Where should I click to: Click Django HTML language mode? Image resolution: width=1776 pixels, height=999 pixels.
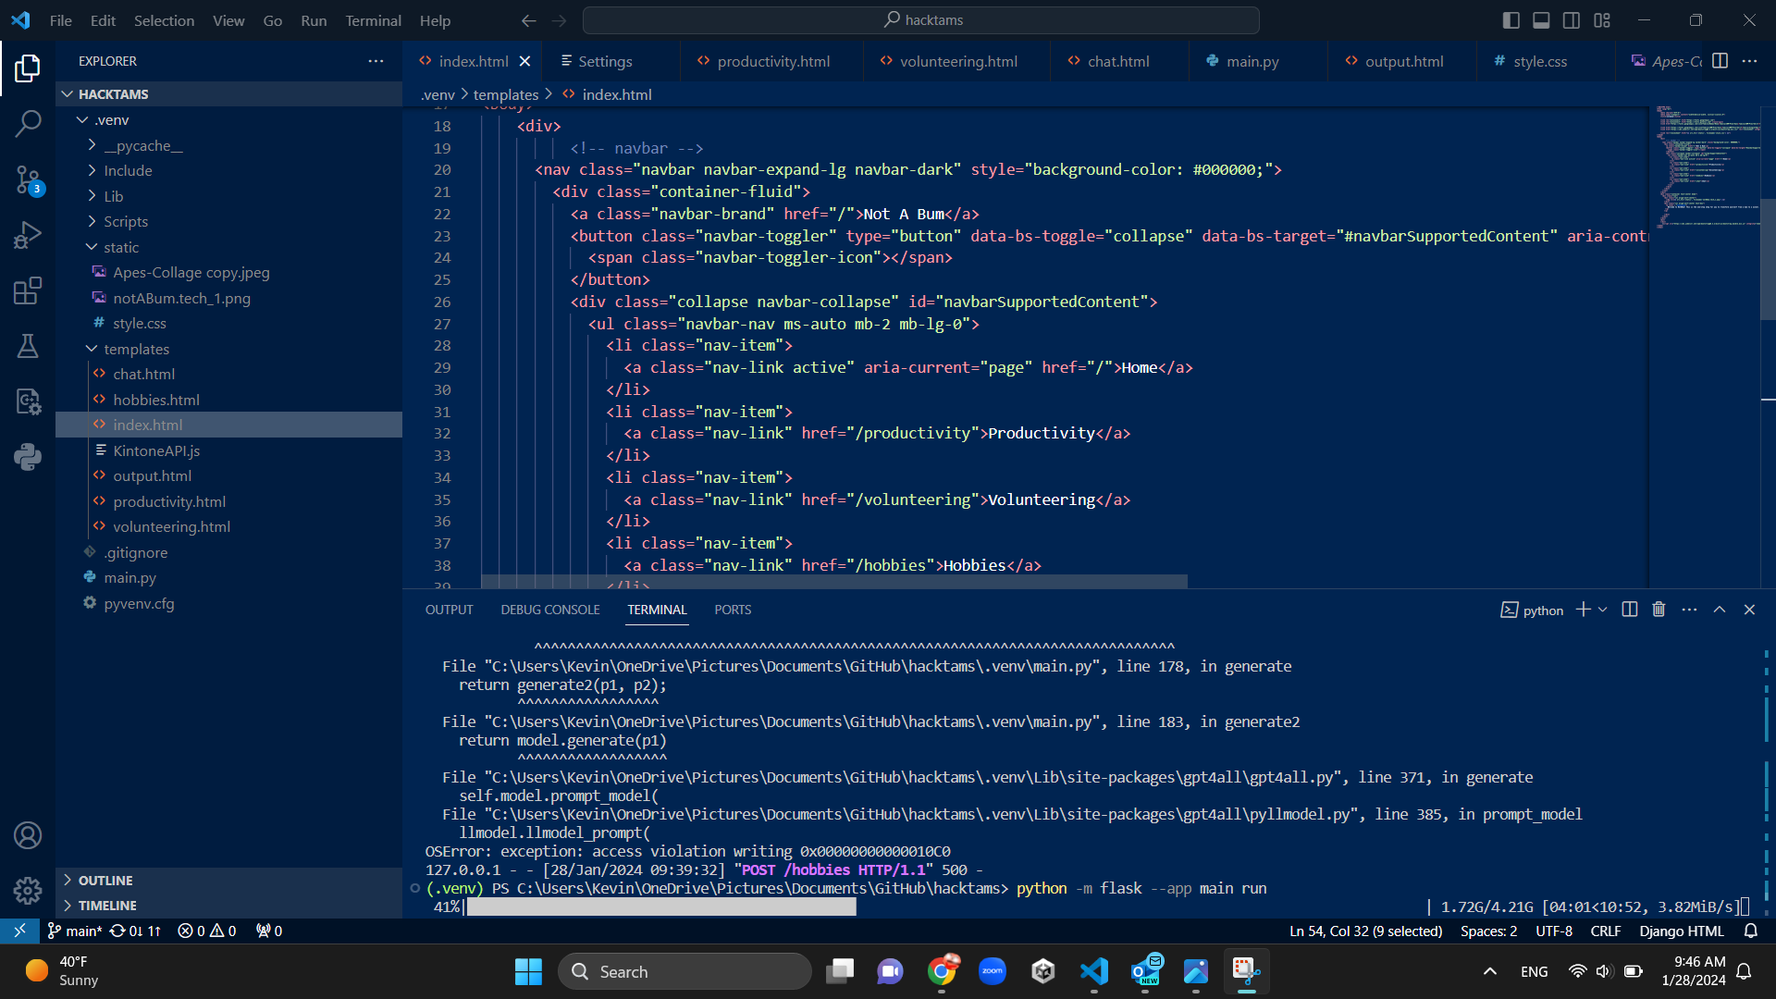tap(1681, 931)
